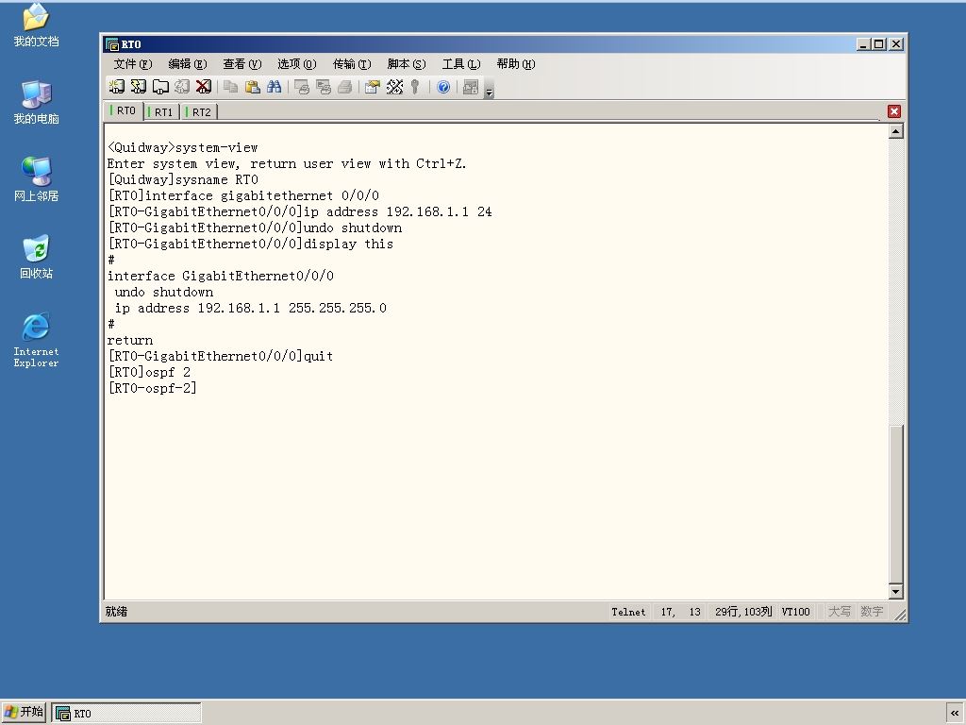Click the Quick Connect lightning icon
966x725 pixels.
pyautogui.click(x=139, y=87)
